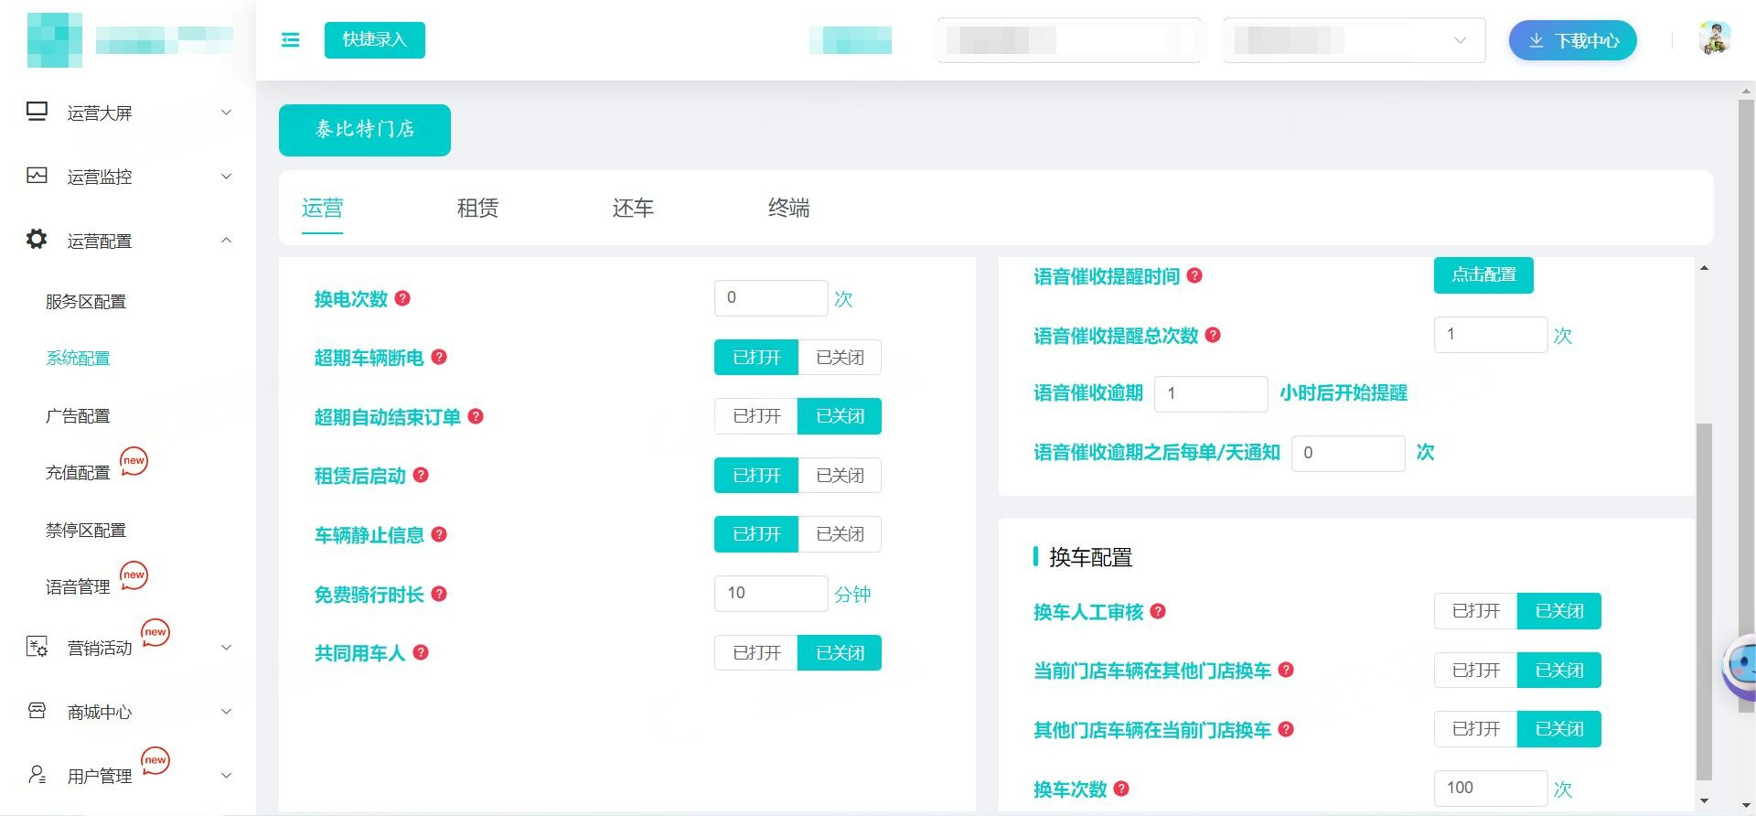The image size is (1756, 816).
Task: Click the 营销活动 sidebar icon
Action: [x=37, y=647]
